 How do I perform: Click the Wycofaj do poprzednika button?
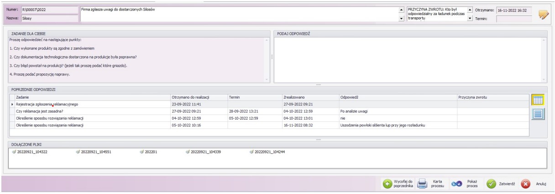[398, 184]
